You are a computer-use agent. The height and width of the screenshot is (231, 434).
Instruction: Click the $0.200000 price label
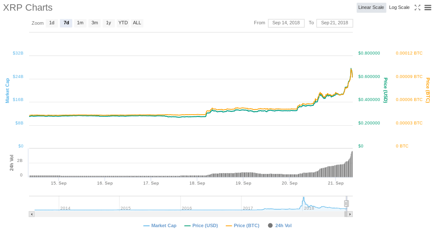(x=369, y=123)
